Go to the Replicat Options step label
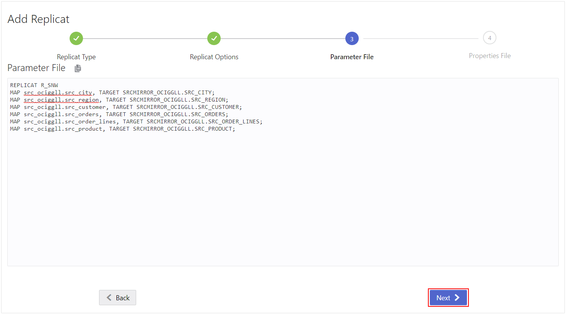Image resolution: width=566 pixels, height=314 pixels. click(x=214, y=57)
